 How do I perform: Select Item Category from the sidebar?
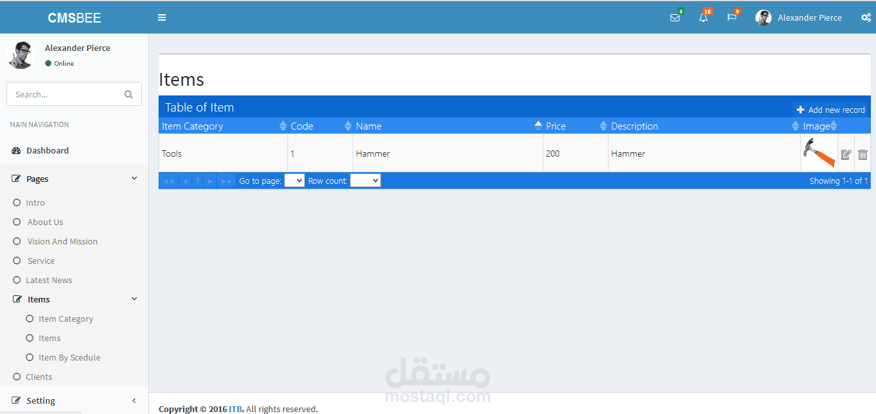click(x=65, y=319)
